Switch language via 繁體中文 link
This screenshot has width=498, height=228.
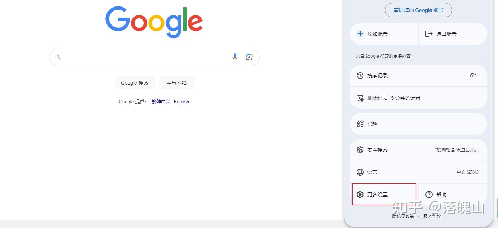(161, 102)
